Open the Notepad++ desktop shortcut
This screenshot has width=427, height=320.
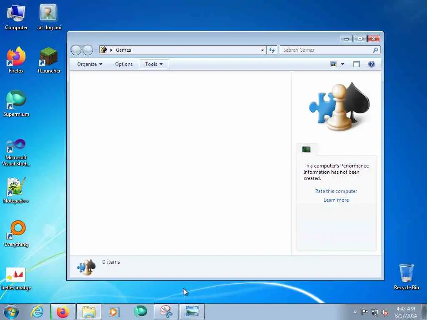16,190
